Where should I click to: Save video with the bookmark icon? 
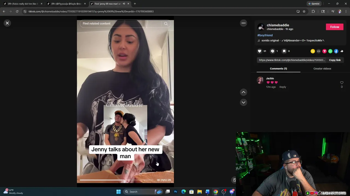pos(284,51)
